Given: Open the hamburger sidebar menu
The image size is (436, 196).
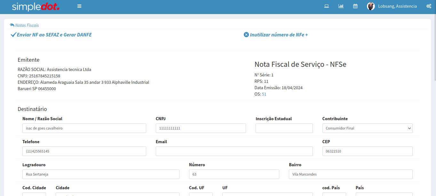Looking at the screenshot, I should 79,6.
